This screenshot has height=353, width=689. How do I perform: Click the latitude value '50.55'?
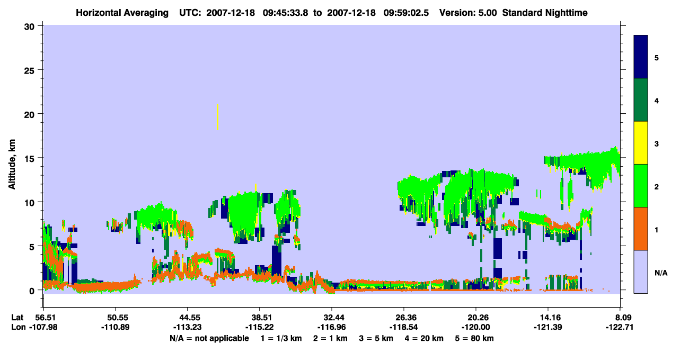[x=116, y=318]
